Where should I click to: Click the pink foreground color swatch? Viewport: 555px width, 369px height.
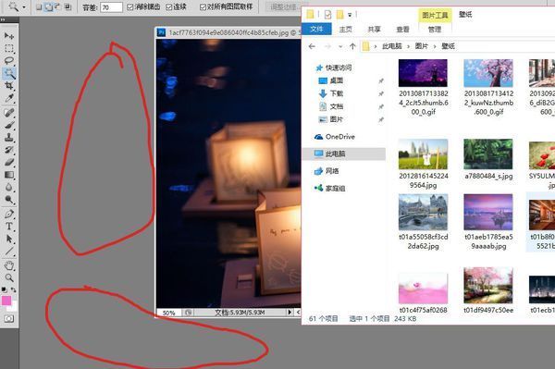pos(6,301)
